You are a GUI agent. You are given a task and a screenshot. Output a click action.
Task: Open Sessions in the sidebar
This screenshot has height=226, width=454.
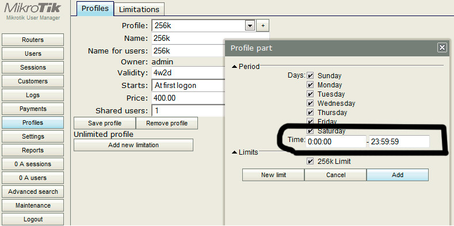pos(33,67)
